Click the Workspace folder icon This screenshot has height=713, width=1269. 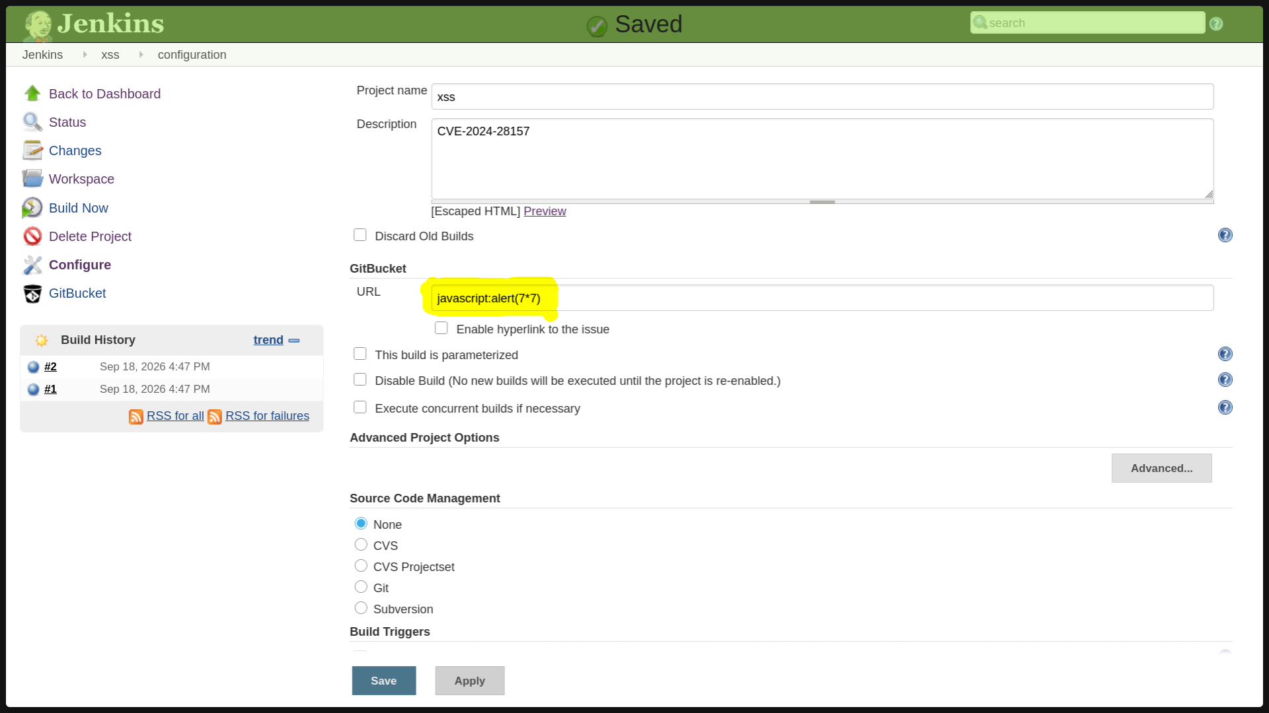(x=32, y=178)
